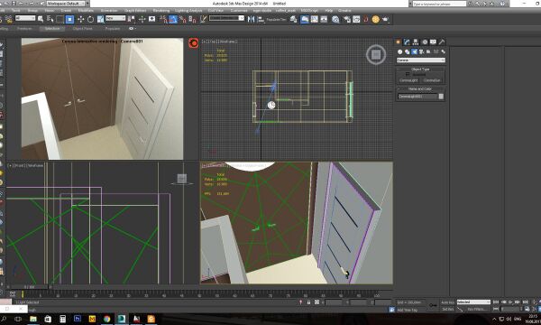Choose Rectangular Selection Region tool
This screenshot has width=541, height=325.
(x=60, y=19)
